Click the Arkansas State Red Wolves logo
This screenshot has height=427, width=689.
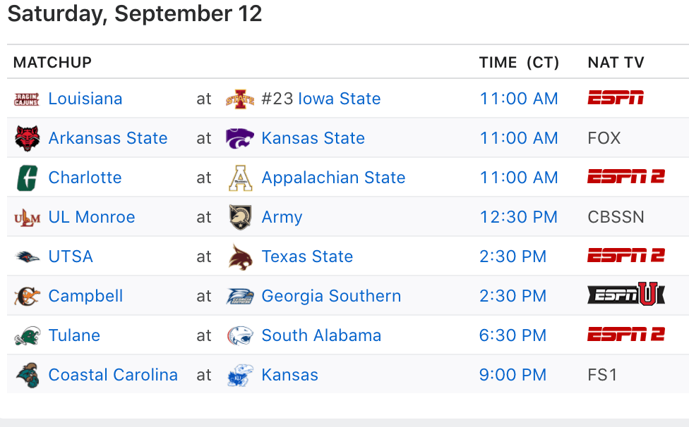pos(27,138)
